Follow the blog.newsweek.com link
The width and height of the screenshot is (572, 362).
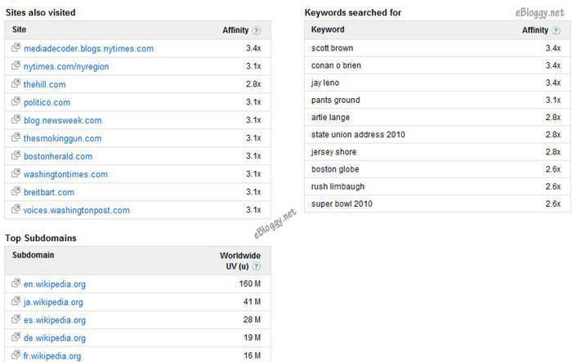[63, 120]
